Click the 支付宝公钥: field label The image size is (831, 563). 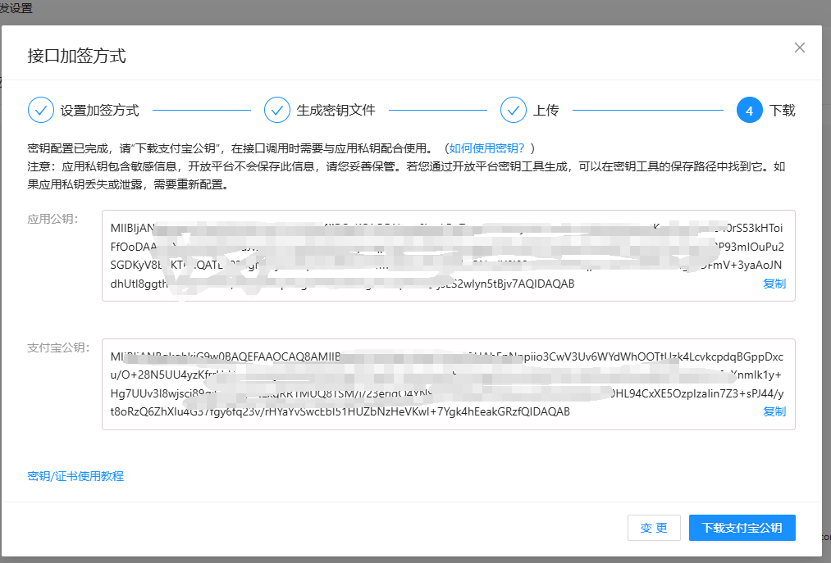click(59, 347)
